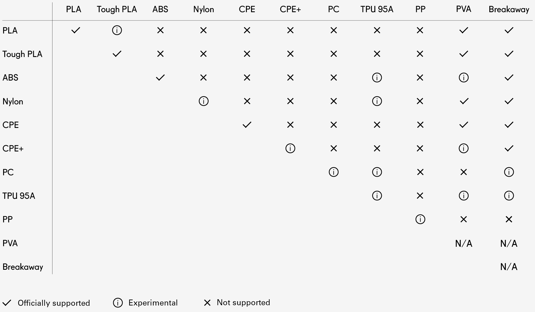This screenshot has width=535, height=312.
Task: Click the experimental icon in PC row, Breakaway column
Action: click(509, 172)
